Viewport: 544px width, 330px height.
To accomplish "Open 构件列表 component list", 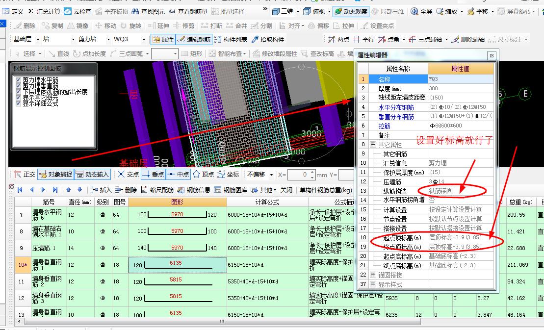I will [231, 40].
